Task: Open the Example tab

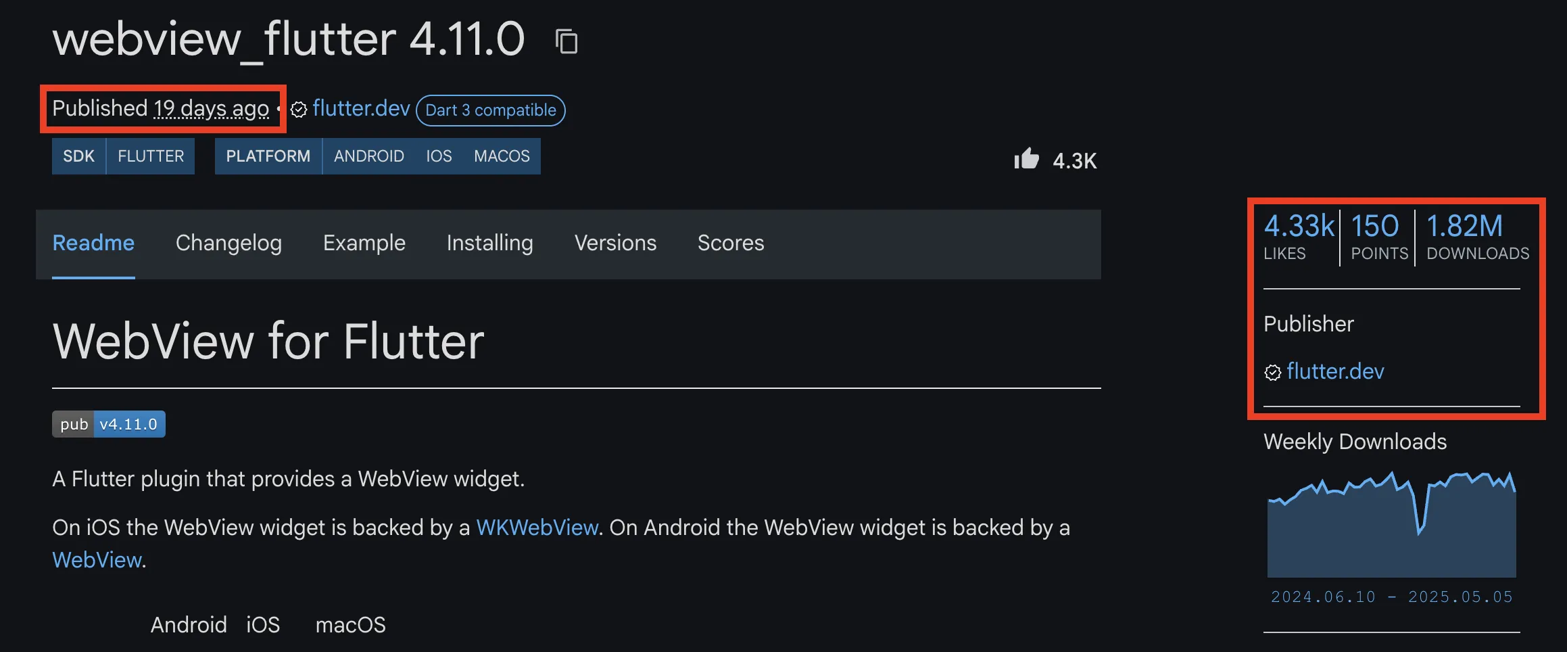Action: [x=364, y=243]
